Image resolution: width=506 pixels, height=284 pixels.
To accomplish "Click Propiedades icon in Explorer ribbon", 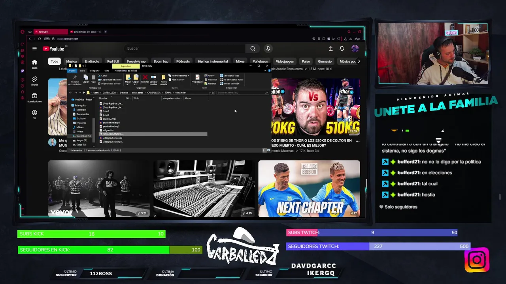I will (x=197, y=77).
